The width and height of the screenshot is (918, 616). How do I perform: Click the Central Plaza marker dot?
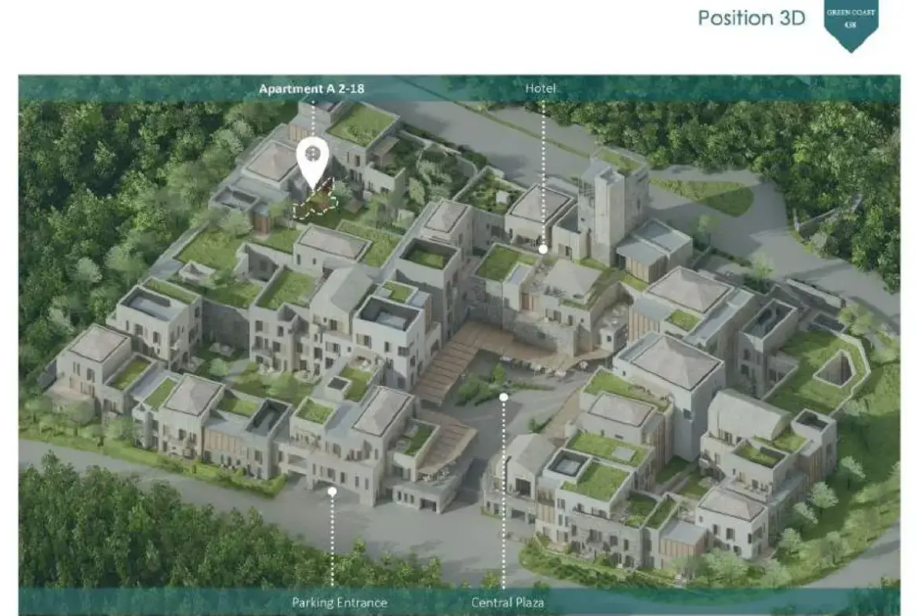[x=504, y=398]
